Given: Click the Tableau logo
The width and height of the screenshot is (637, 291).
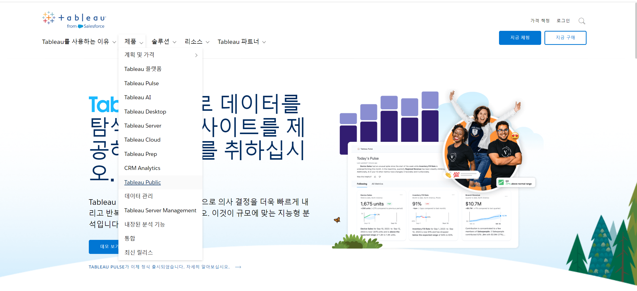Looking at the screenshot, I should coord(74,20).
